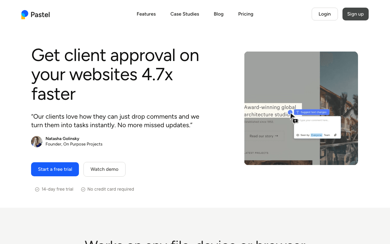
Task: Select Team visibility option in demo
Action: point(327,135)
